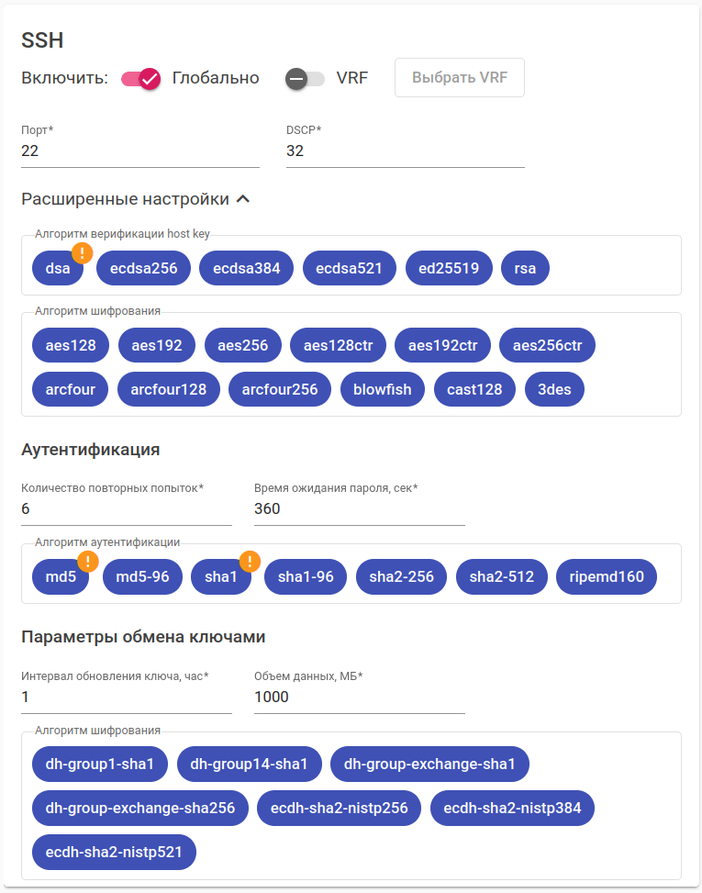Click the ripemd160 authentication chip

607,577
